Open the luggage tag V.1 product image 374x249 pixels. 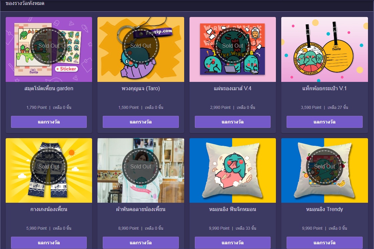click(x=324, y=50)
